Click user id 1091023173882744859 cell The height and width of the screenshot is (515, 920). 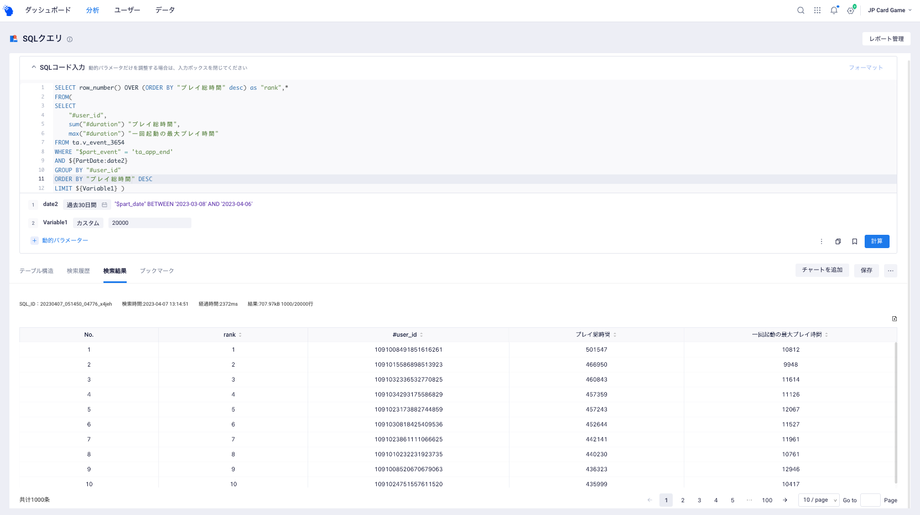click(408, 409)
